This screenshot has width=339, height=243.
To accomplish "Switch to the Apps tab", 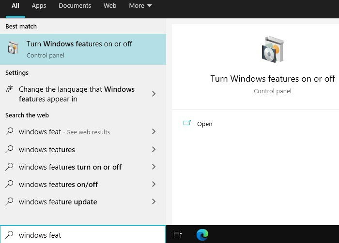I will click(39, 6).
